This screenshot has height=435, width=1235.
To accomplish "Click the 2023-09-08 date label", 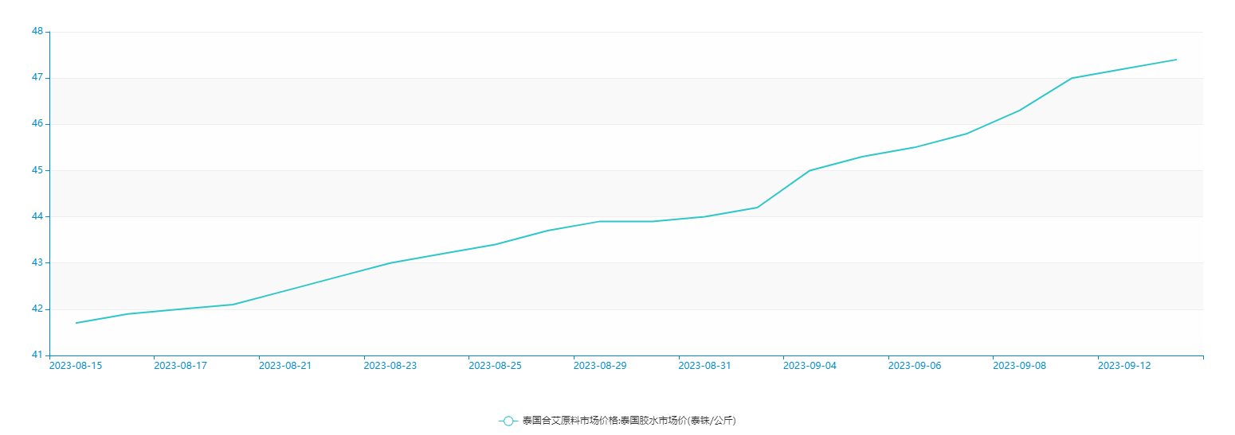I will click(1019, 366).
